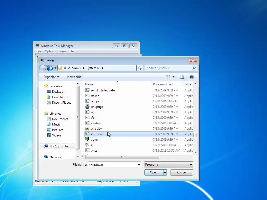Screen dimensions: 267x200
Task: Select Downloads in Favorites
Action: click(60, 97)
